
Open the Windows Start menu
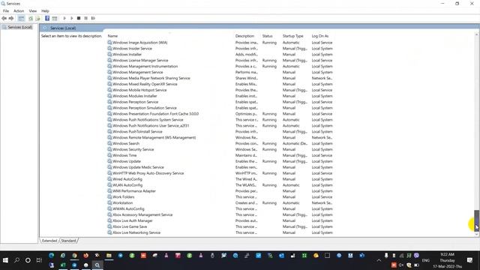pyautogui.click(x=5, y=260)
